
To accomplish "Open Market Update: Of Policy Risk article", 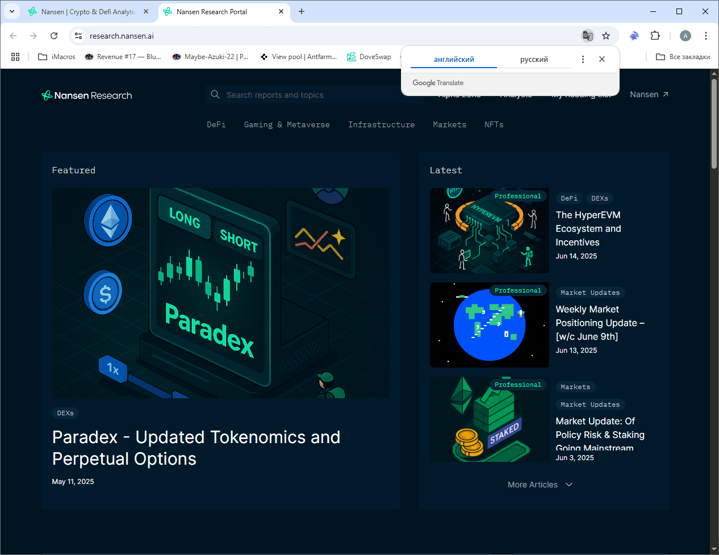I will (x=600, y=435).
